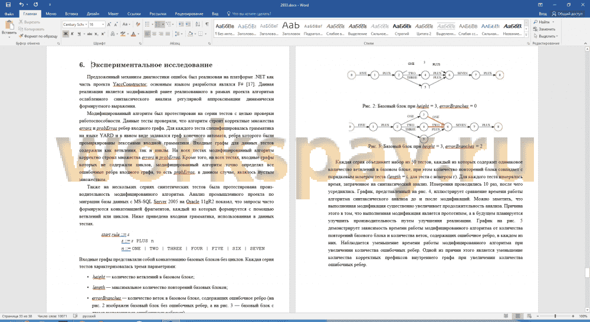Open line spacing options
The height and width of the screenshot is (322, 590).
coord(179,34)
